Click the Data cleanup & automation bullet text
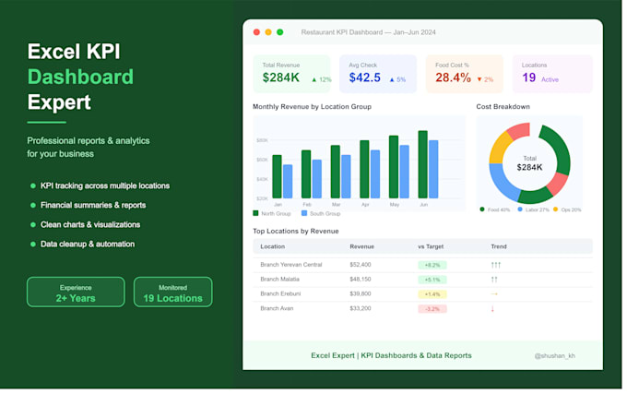This screenshot has height=394, width=627. [88, 244]
